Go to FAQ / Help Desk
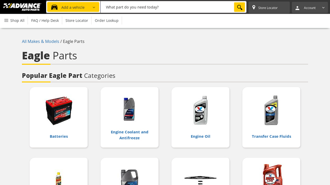 pyautogui.click(x=45, y=21)
